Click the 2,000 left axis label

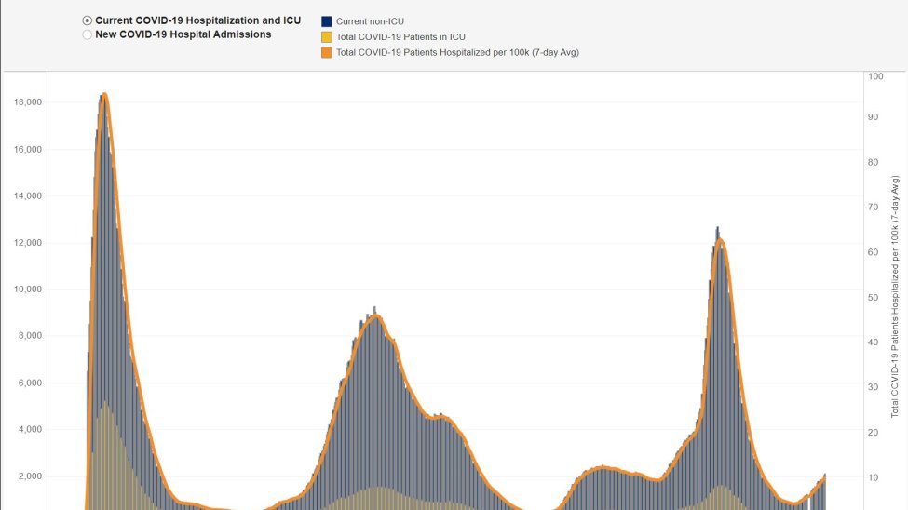pyautogui.click(x=30, y=476)
